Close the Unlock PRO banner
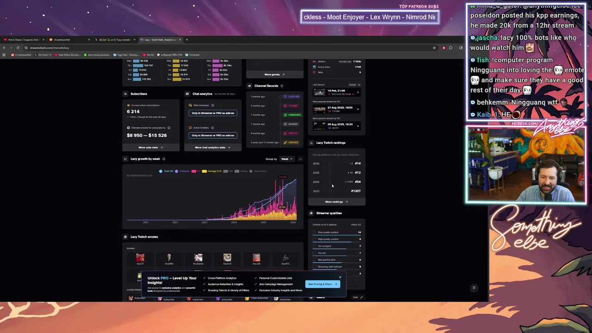The height and width of the screenshot is (333, 592). pyautogui.click(x=340, y=277)
